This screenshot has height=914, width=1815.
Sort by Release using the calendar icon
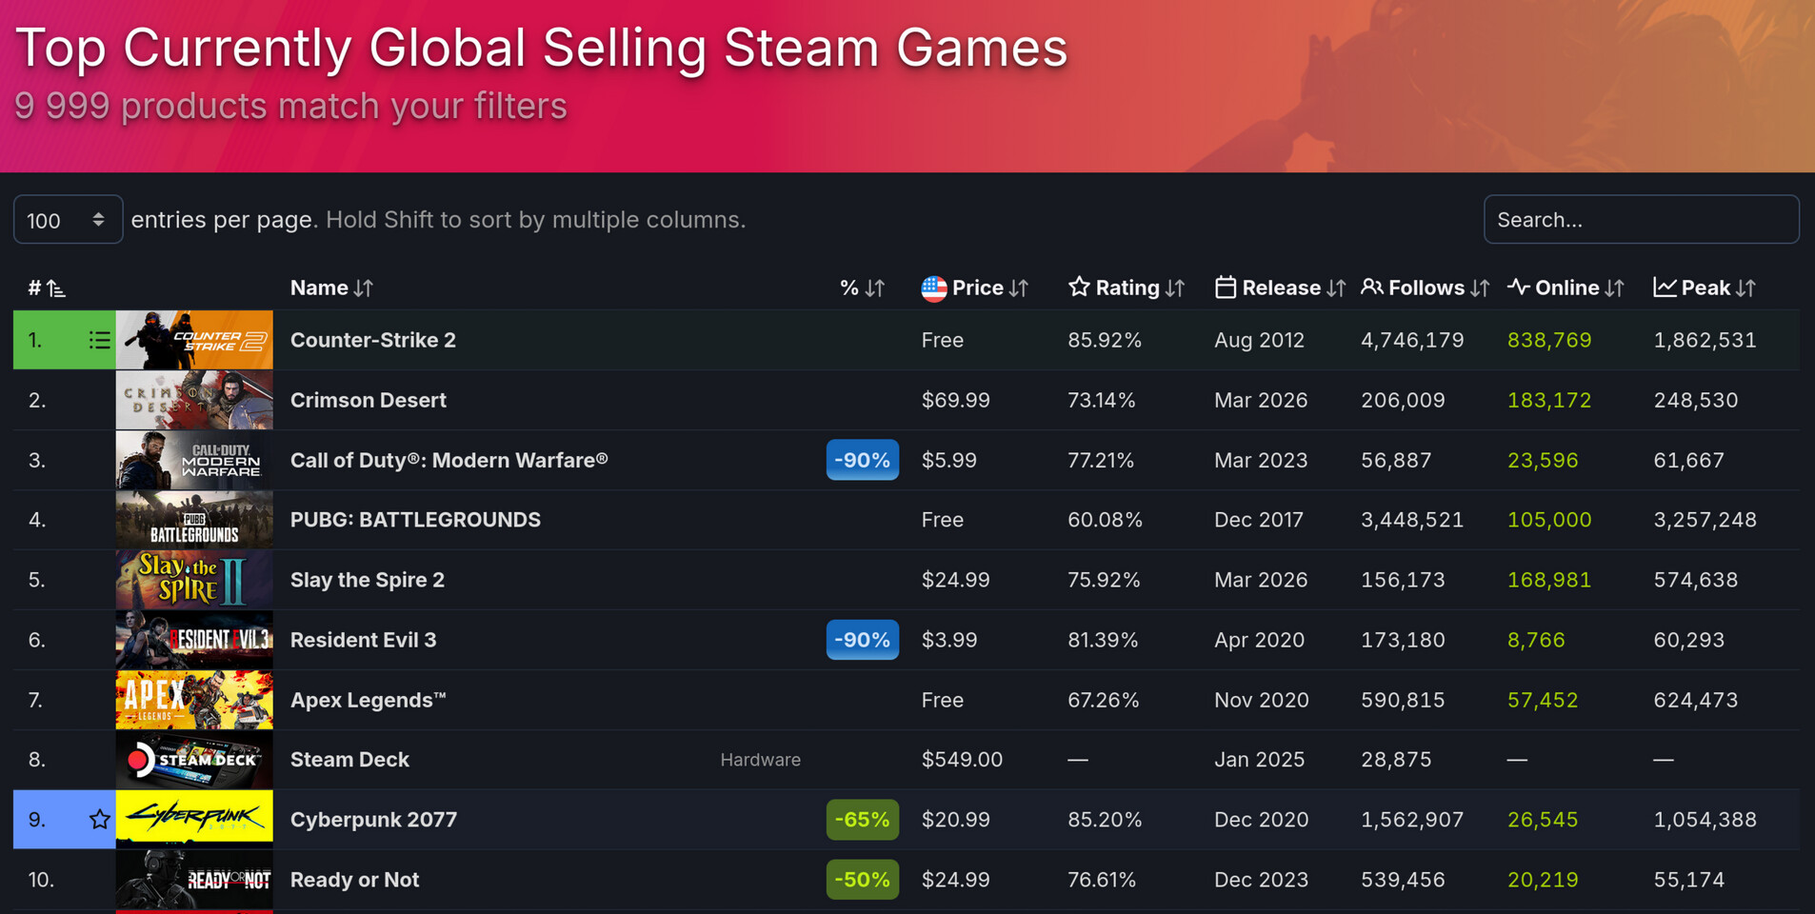(x=1225, y=288)
